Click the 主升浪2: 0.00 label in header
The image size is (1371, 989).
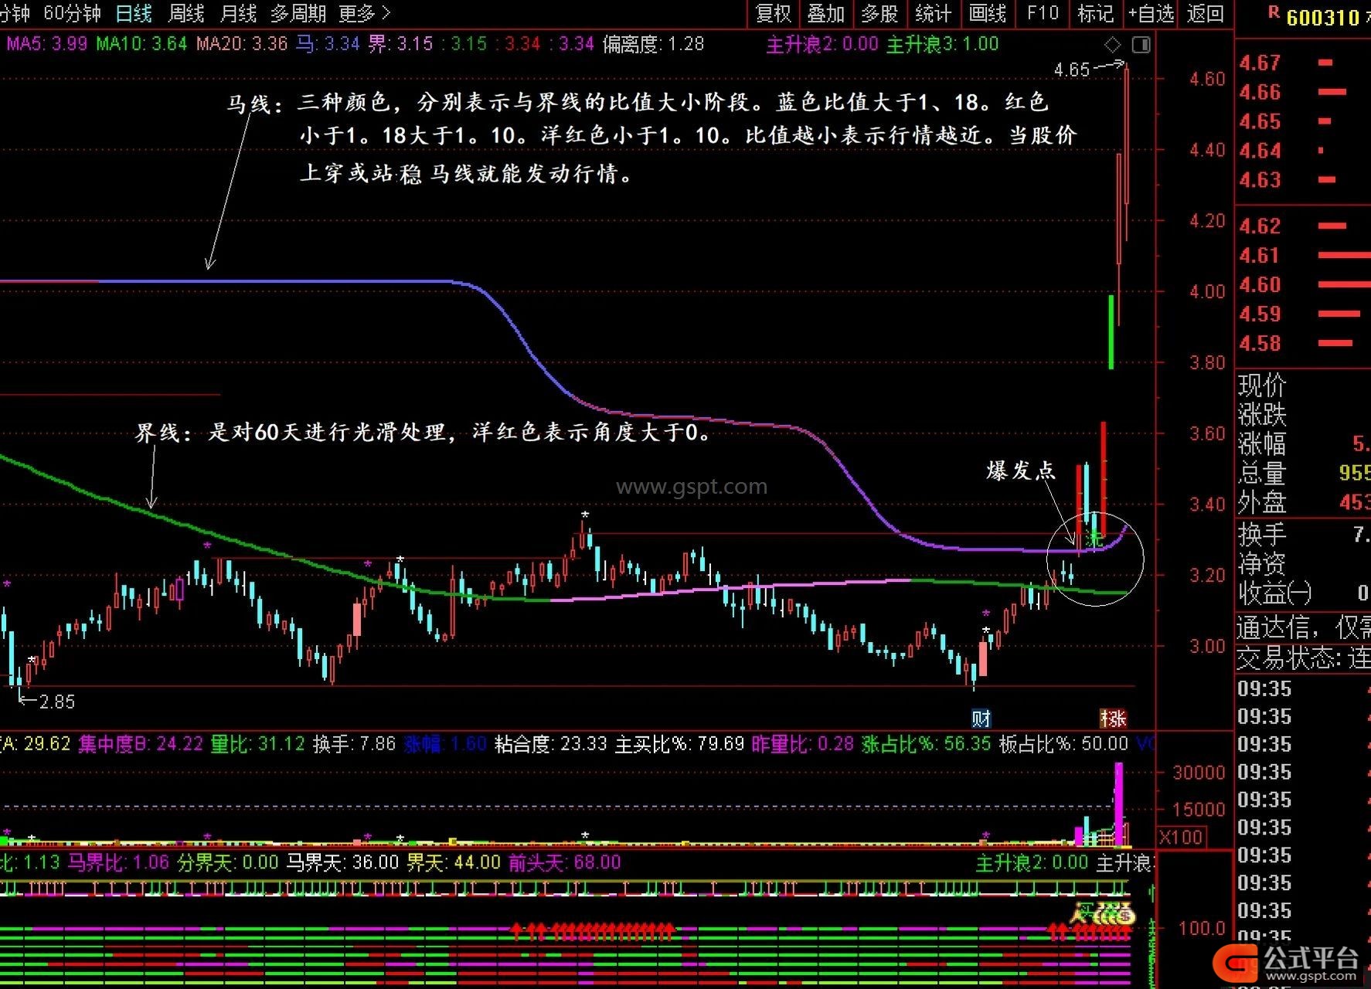[x=822, y=44]
